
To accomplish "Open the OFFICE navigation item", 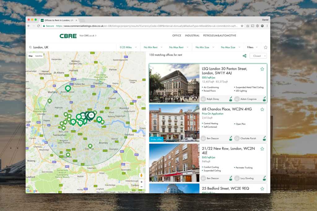I will tap(176, 36).
